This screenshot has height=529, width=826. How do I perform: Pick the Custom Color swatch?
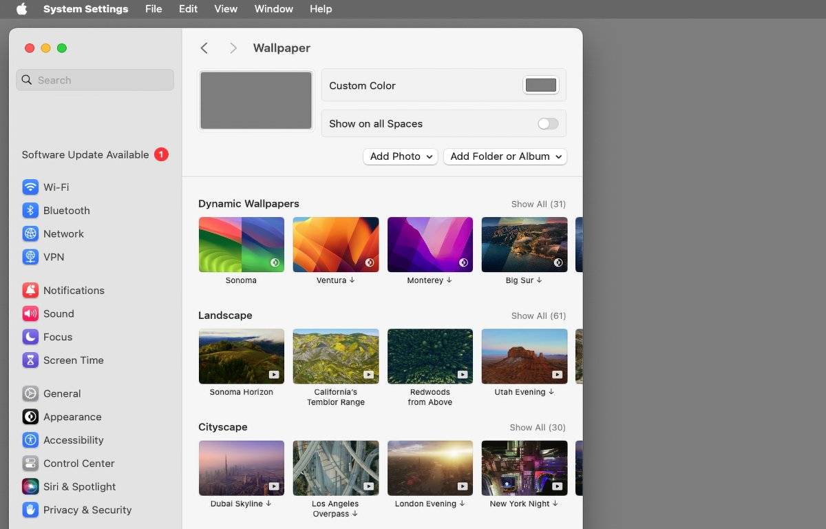[540, 85]
